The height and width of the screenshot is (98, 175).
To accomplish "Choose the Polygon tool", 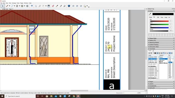I will tap(27, 6).
